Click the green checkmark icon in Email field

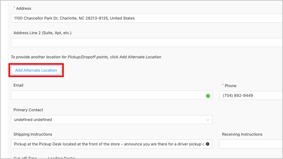(208, 96)
